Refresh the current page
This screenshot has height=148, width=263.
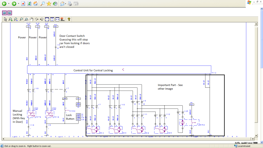pos(29,4)
